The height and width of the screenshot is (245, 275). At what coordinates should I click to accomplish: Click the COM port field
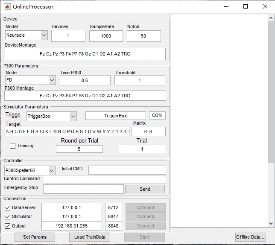[157, 116]
